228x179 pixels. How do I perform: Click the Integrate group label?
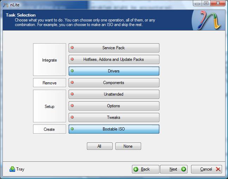tap(50, 60)
